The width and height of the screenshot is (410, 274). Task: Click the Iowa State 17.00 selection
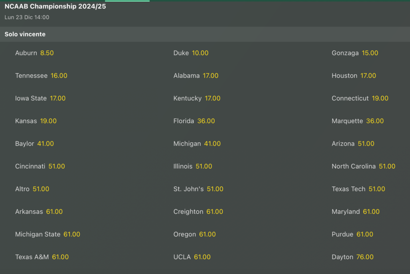pos(40,98)
